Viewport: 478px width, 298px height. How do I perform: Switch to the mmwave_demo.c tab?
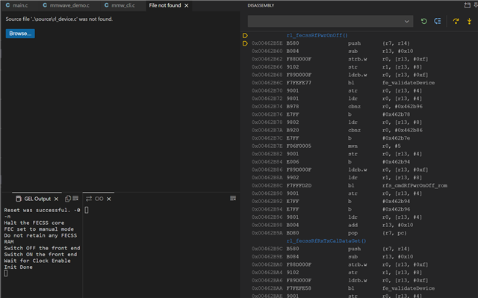tap(66, 5)
